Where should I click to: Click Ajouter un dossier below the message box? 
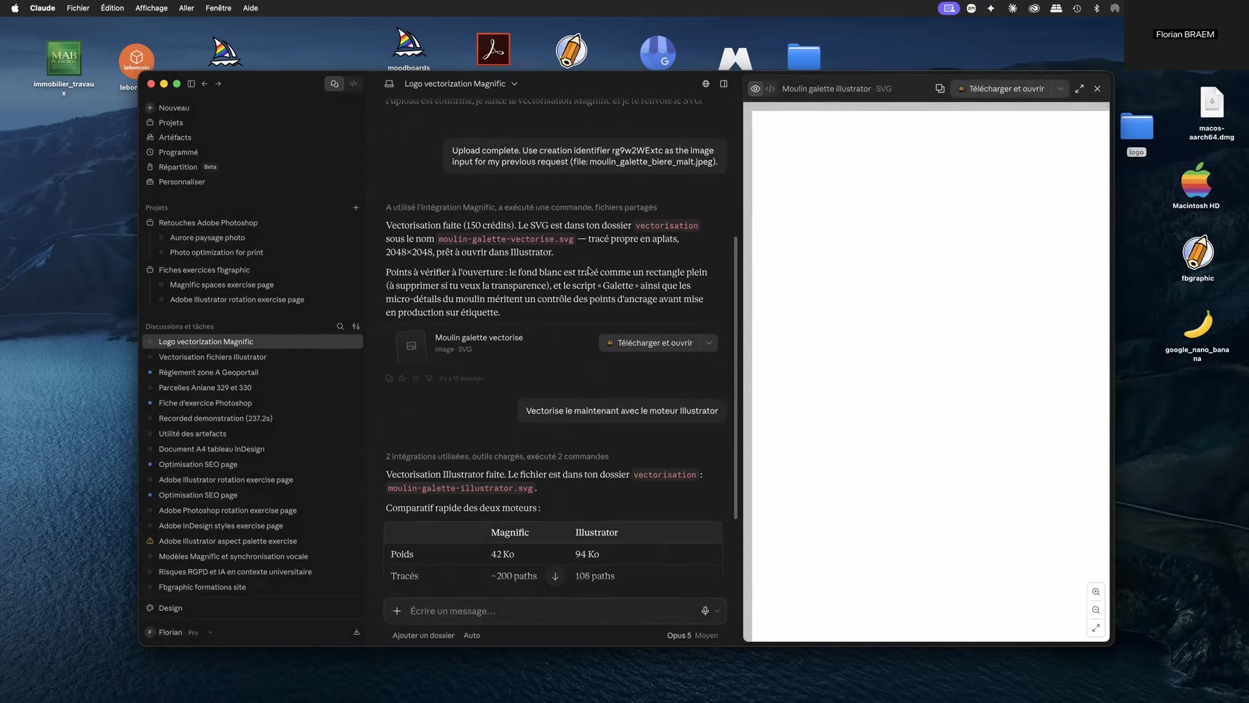[x=423, y=636]
